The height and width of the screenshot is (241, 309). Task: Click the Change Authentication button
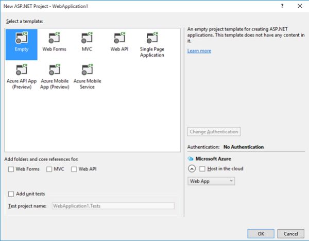[214, 132]
